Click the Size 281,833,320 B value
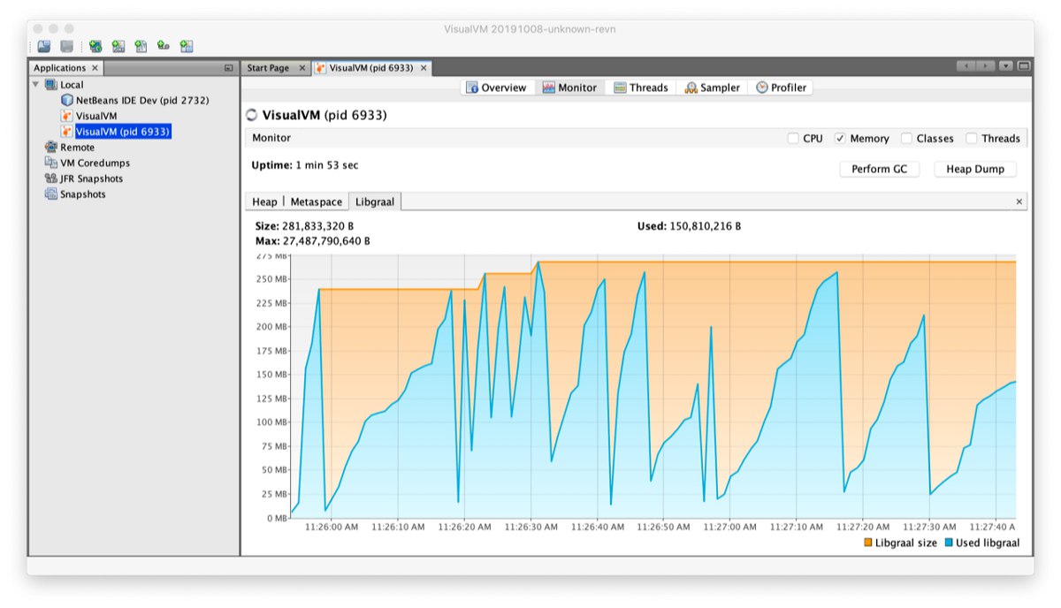Viewport: 1061px width, 608px height. 304,226
